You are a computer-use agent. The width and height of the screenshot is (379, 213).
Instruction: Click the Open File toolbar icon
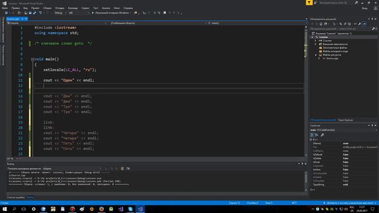[x=25, y=13]
